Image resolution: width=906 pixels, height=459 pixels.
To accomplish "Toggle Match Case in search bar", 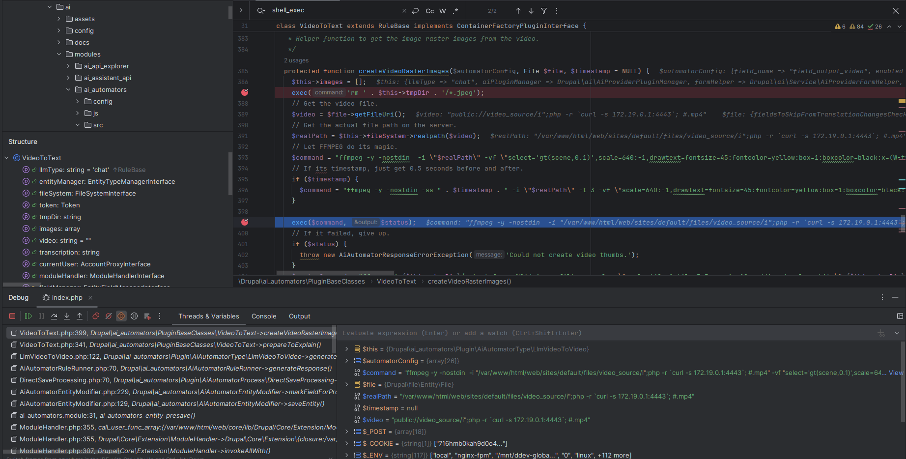I will click(x=430, y=11).
